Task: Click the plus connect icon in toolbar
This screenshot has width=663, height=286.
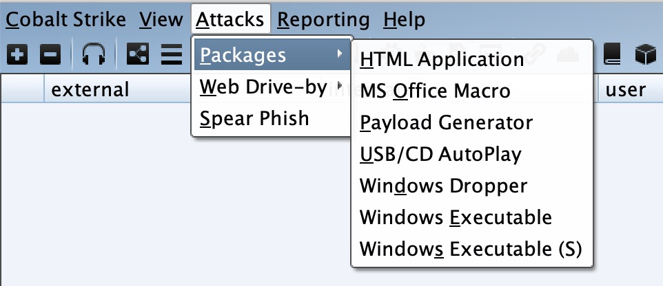Action: [17, 55]
